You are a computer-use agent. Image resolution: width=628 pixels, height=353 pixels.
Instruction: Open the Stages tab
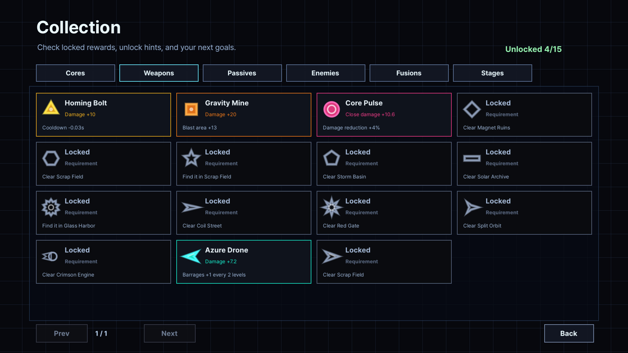click(x=493, y=73)
